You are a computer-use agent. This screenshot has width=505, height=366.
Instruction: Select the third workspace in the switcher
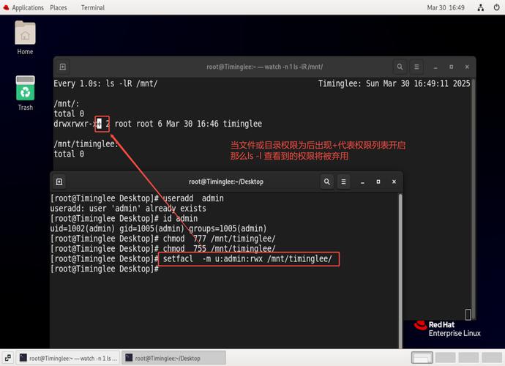[x=468, y=358]
